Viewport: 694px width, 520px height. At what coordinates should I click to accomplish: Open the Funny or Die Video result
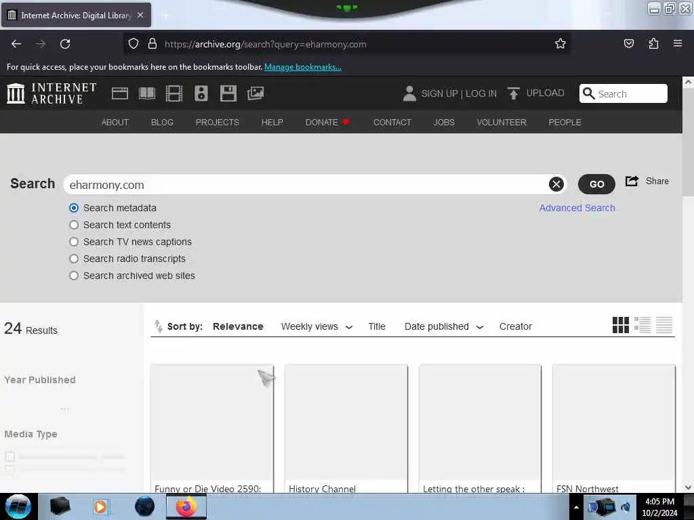coord(212,429)
